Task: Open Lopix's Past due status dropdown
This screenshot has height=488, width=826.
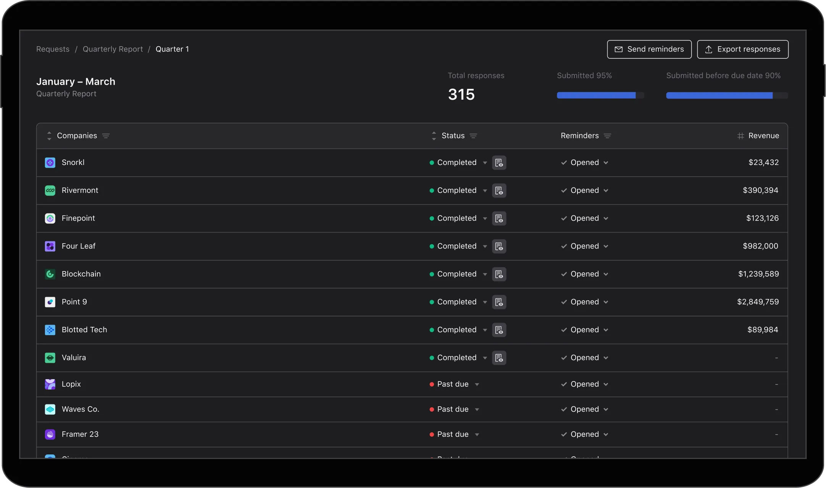Action: point(477,385)
